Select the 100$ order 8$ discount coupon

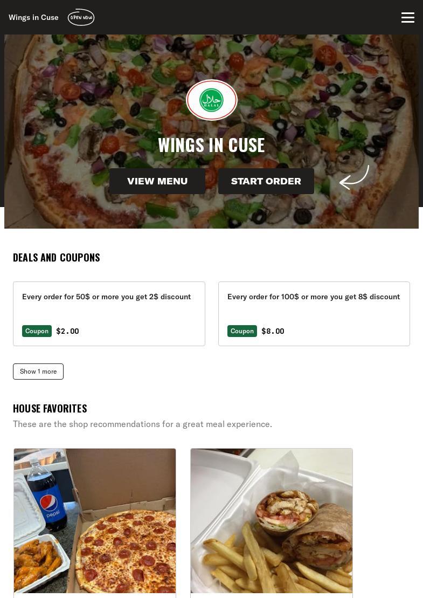tap(314, 314)
